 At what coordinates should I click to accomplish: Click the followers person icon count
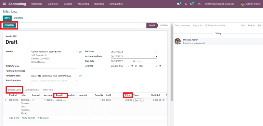tap(260, 26)
